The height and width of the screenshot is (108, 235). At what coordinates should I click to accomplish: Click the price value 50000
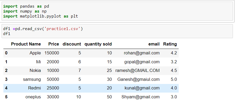[53, 79]
